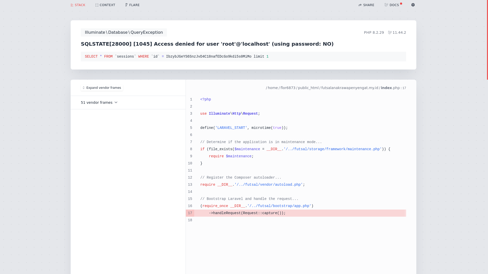Click the Illuminate\Database\QueryException label

coord(124,32)
